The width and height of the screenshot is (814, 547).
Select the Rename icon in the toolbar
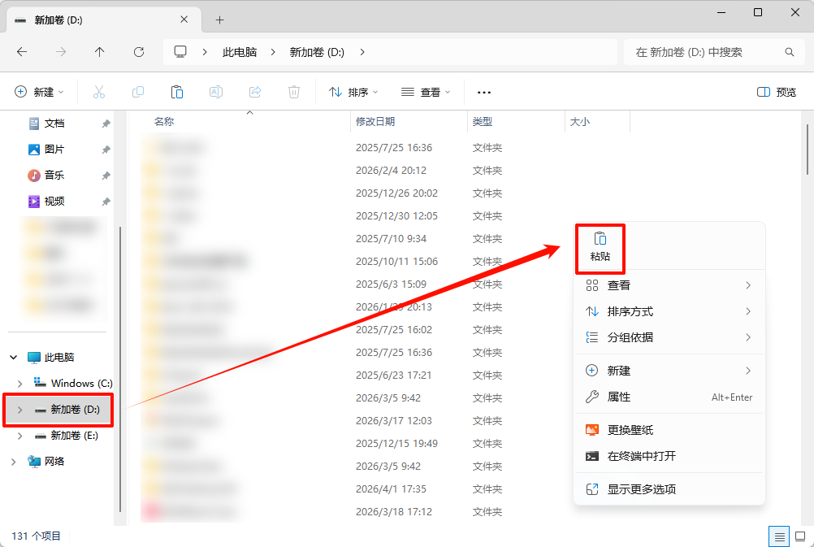(216, 91)
